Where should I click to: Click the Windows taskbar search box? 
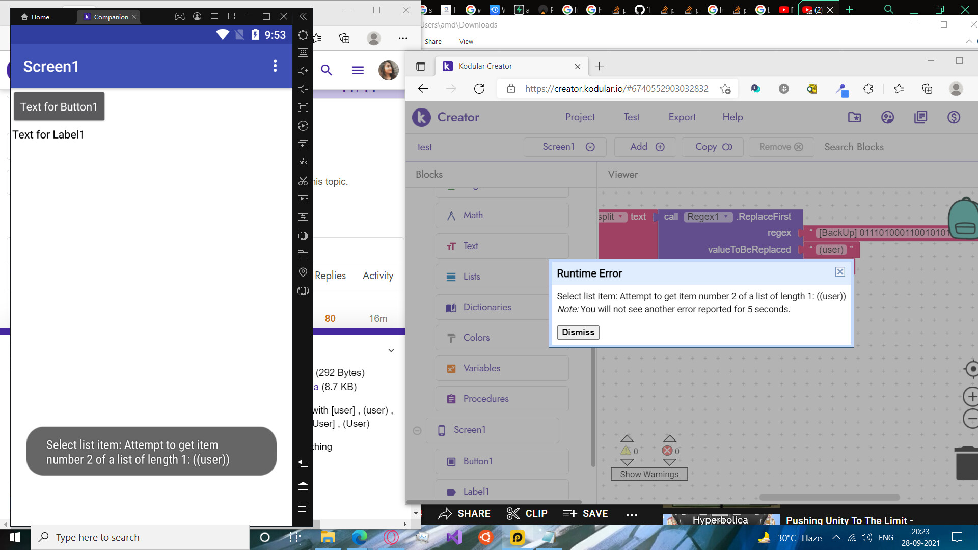pyautogui.click(x=140, y=537)
